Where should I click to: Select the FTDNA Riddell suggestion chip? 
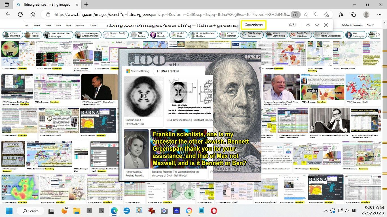[33, 35]
